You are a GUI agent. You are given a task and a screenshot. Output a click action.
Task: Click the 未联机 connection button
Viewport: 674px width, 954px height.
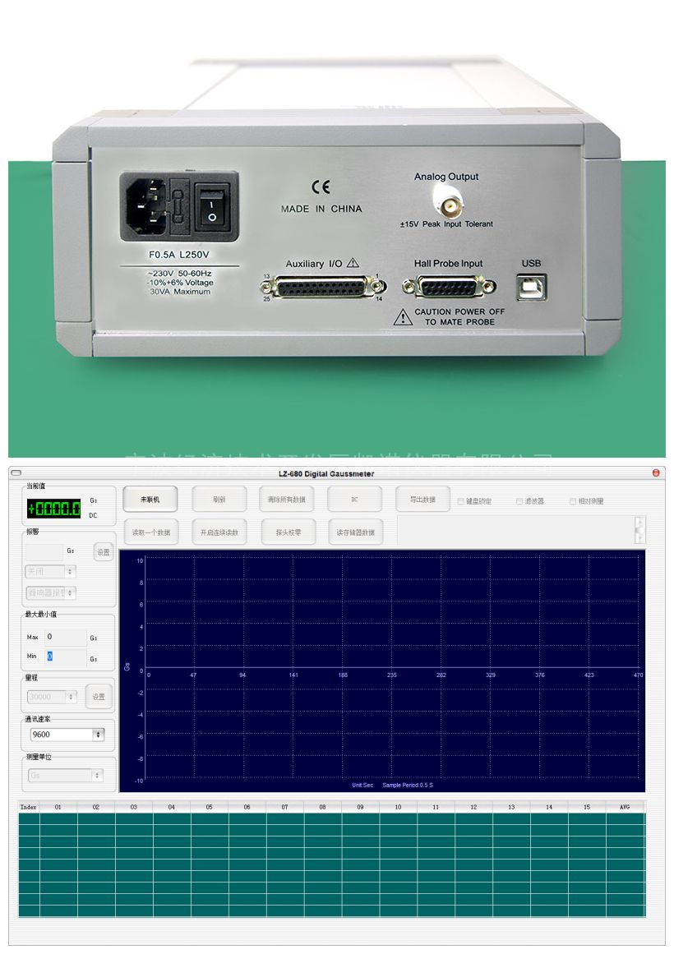[150, 500]
